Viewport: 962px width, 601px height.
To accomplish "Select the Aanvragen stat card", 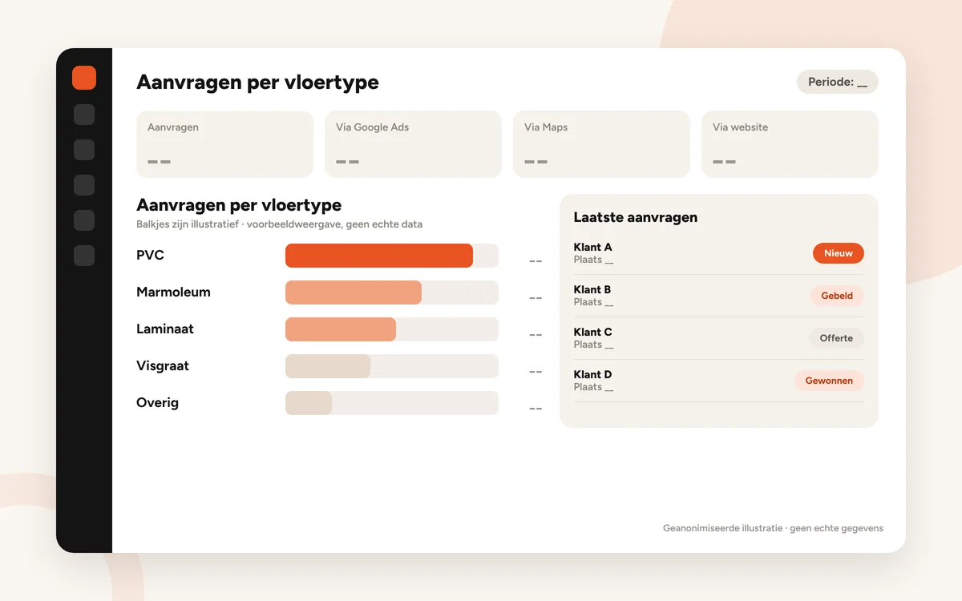I will click(x=224, y=144).
